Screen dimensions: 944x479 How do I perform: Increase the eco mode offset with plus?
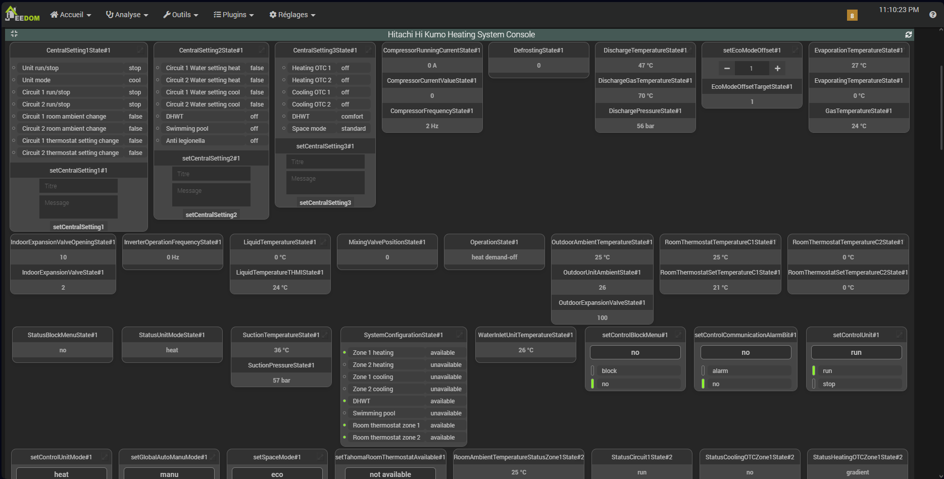point(777,68)
